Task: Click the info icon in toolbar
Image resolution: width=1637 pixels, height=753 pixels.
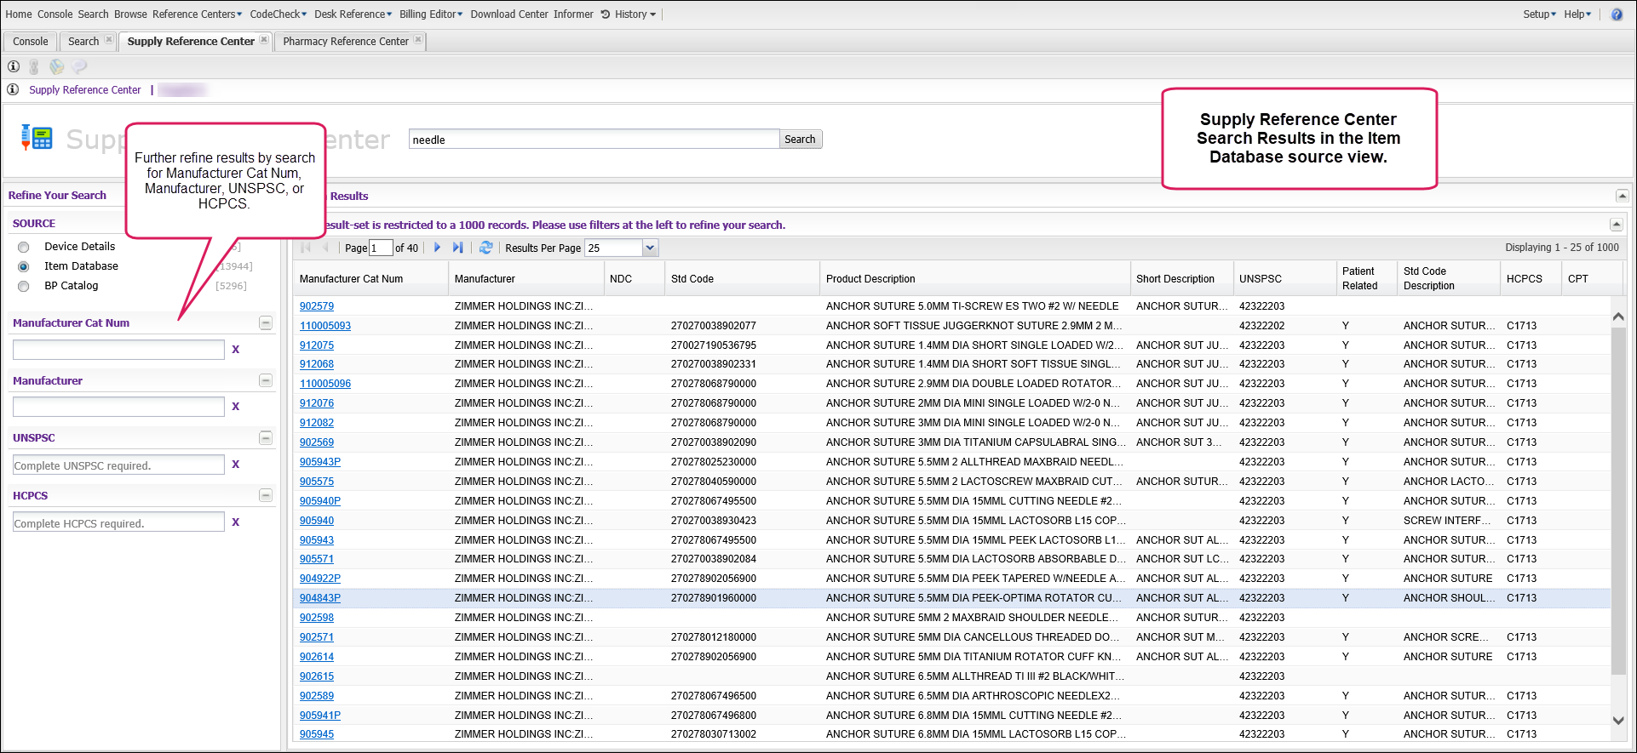Action: [14, 66]
